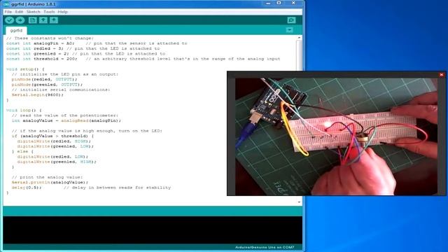The height and width of the screenshot is (252, 448).
Task: Click the 'const int analogPin = A0;' line
Action: click(41, 43)
